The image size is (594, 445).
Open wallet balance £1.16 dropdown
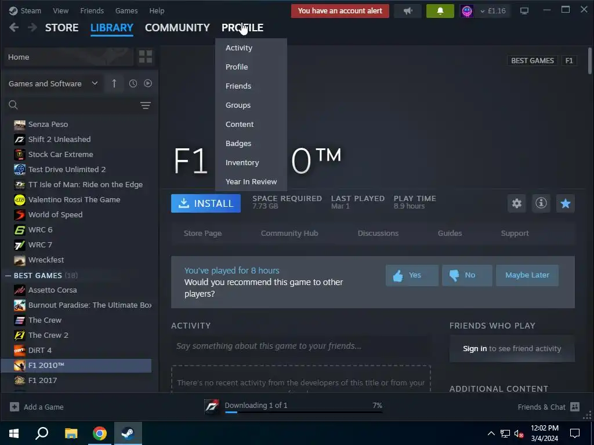493,11
